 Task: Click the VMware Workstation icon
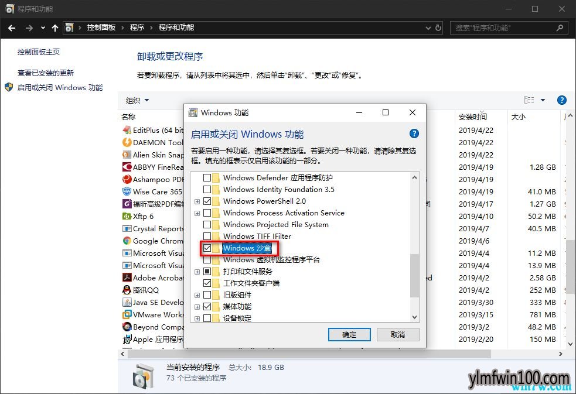127,314
